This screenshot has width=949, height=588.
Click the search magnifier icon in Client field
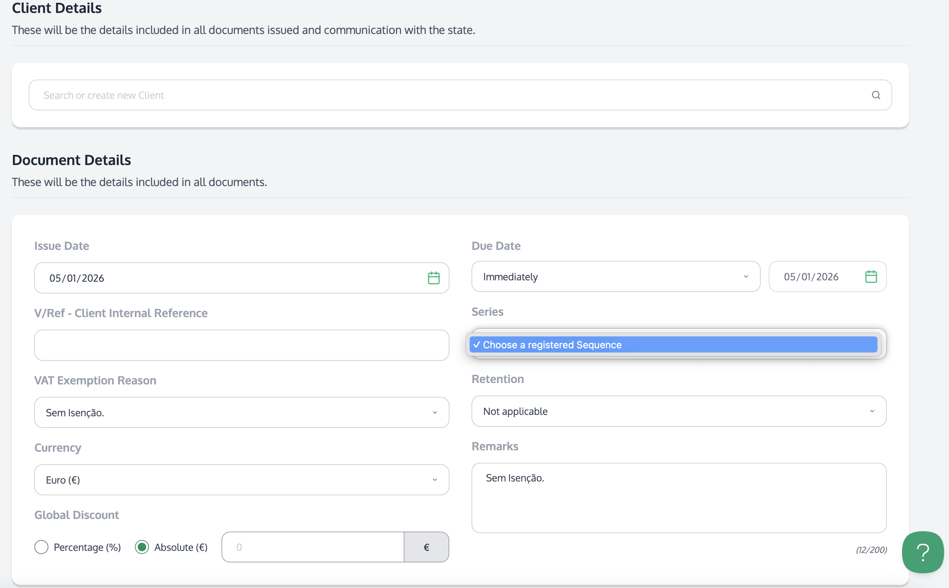click(875, 95)
